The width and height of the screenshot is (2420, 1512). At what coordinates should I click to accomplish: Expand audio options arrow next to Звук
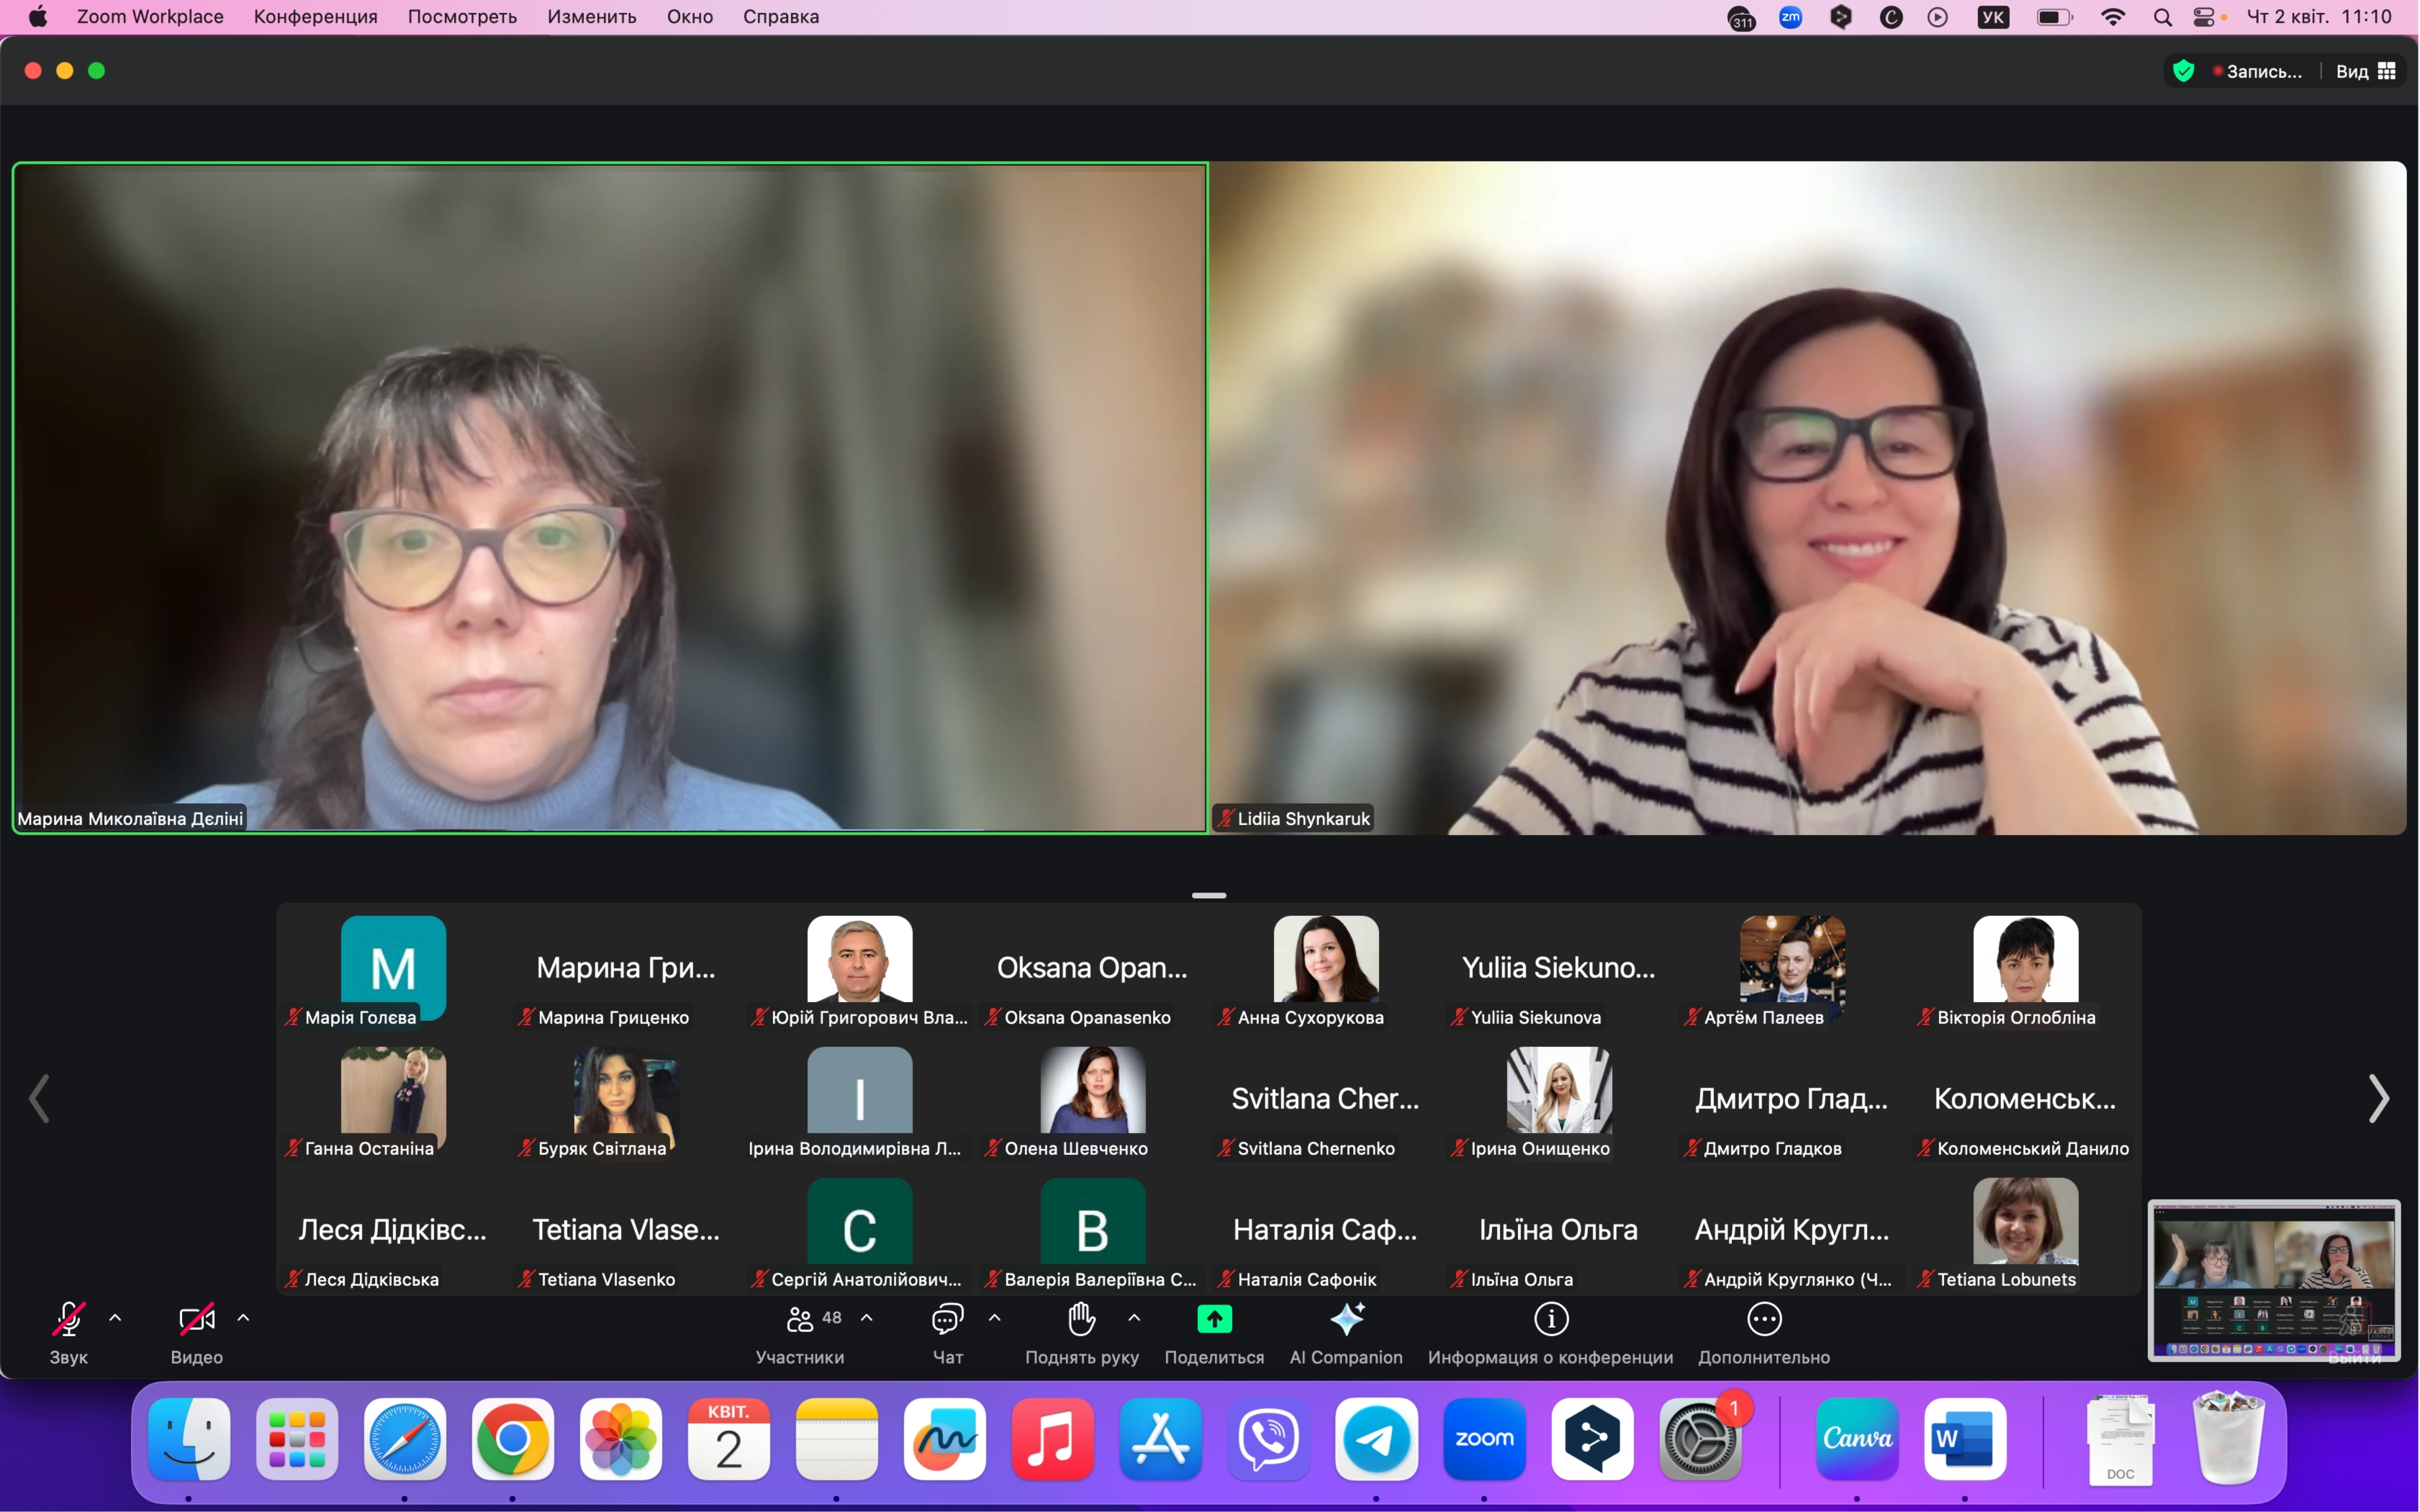click(x=115, y=1318)
